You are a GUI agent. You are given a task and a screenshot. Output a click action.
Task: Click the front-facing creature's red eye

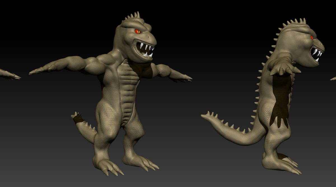(137, 31)
